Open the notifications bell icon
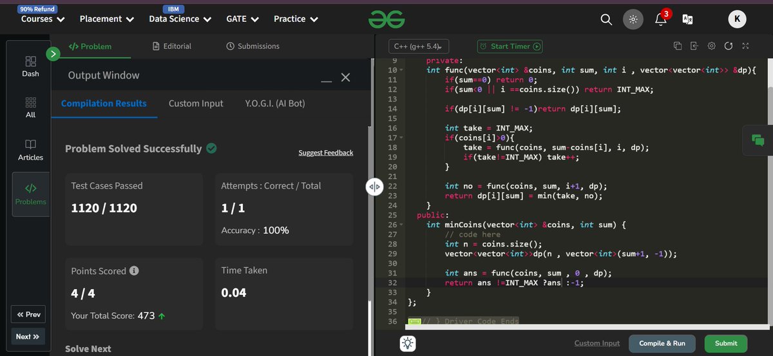Screen dimensions: 773x356 coord(660,19)
